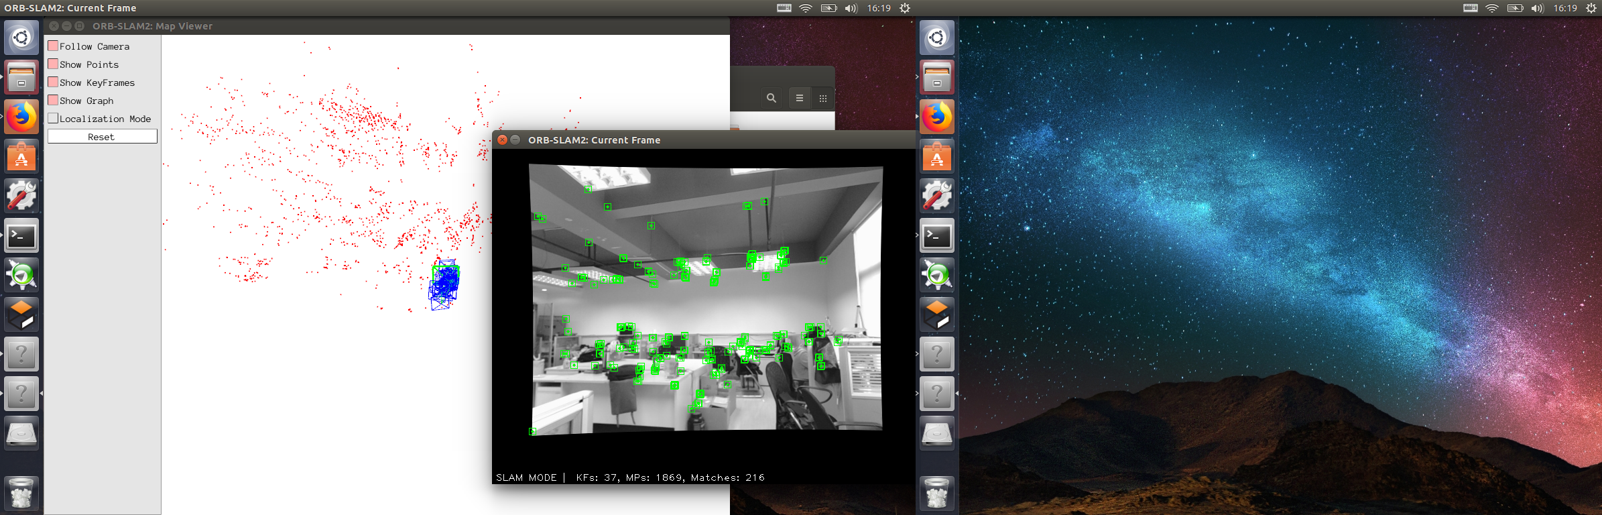Click second question-mark icon in launcher beside starry wallpaper

click(936, 394)
